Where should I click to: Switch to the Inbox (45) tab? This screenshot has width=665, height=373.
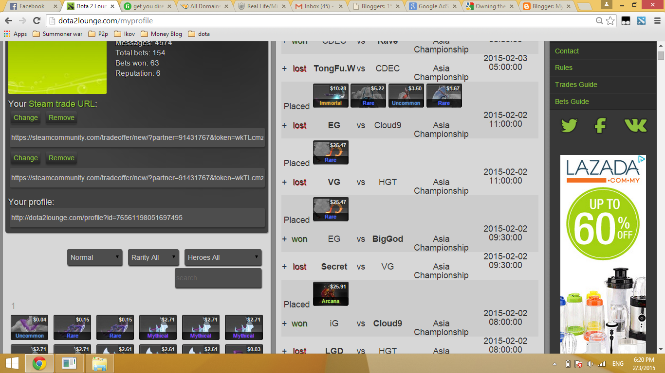[318, 6]
